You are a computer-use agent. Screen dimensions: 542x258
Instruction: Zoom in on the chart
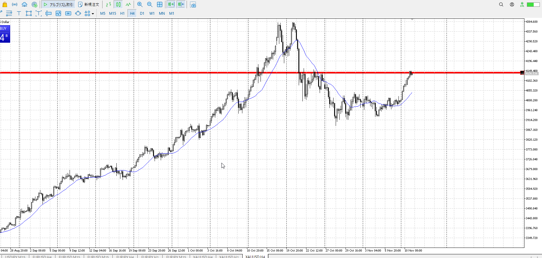(x=140, y=5)
